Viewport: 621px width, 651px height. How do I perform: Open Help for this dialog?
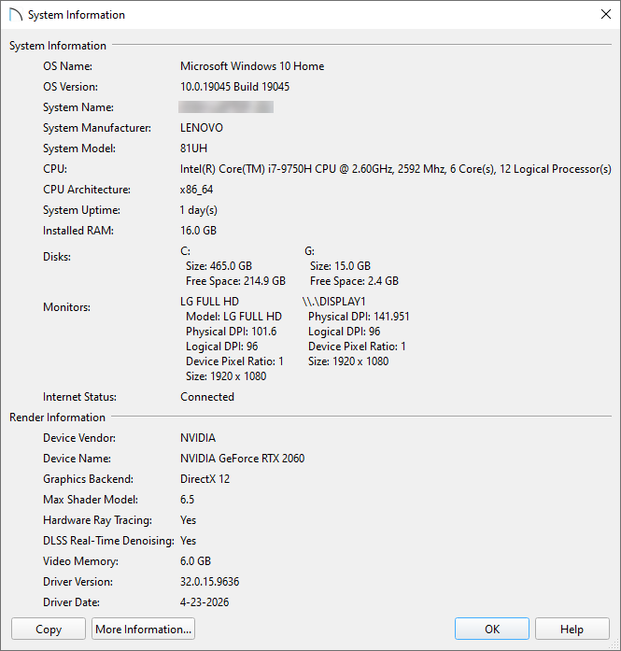(x=572, y=629)
